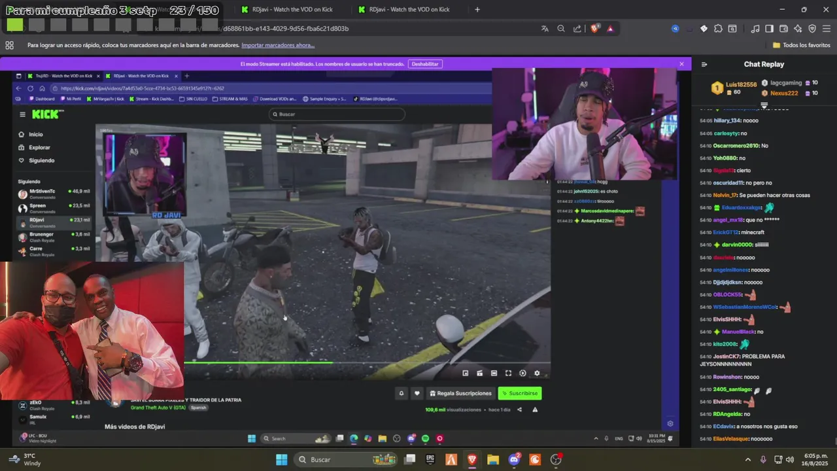Click the Kick Buscar search field
The width and height of the screenshot is (837, 471).
[x=337, y=114]
